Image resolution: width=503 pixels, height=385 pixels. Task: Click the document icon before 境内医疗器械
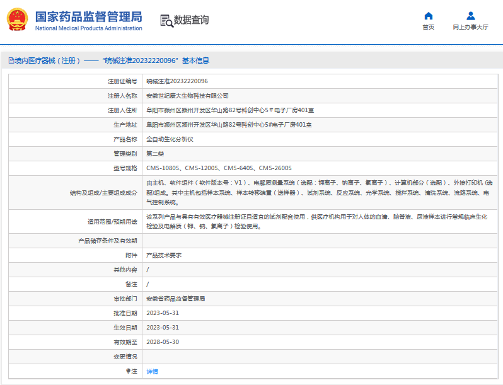(11, 60)
